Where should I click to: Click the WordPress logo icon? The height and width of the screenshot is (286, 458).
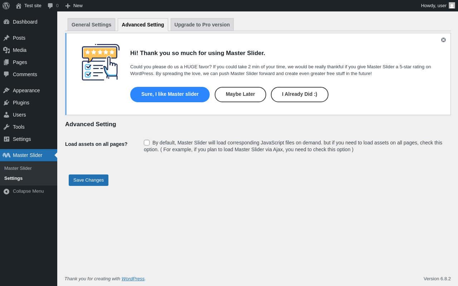6,6
